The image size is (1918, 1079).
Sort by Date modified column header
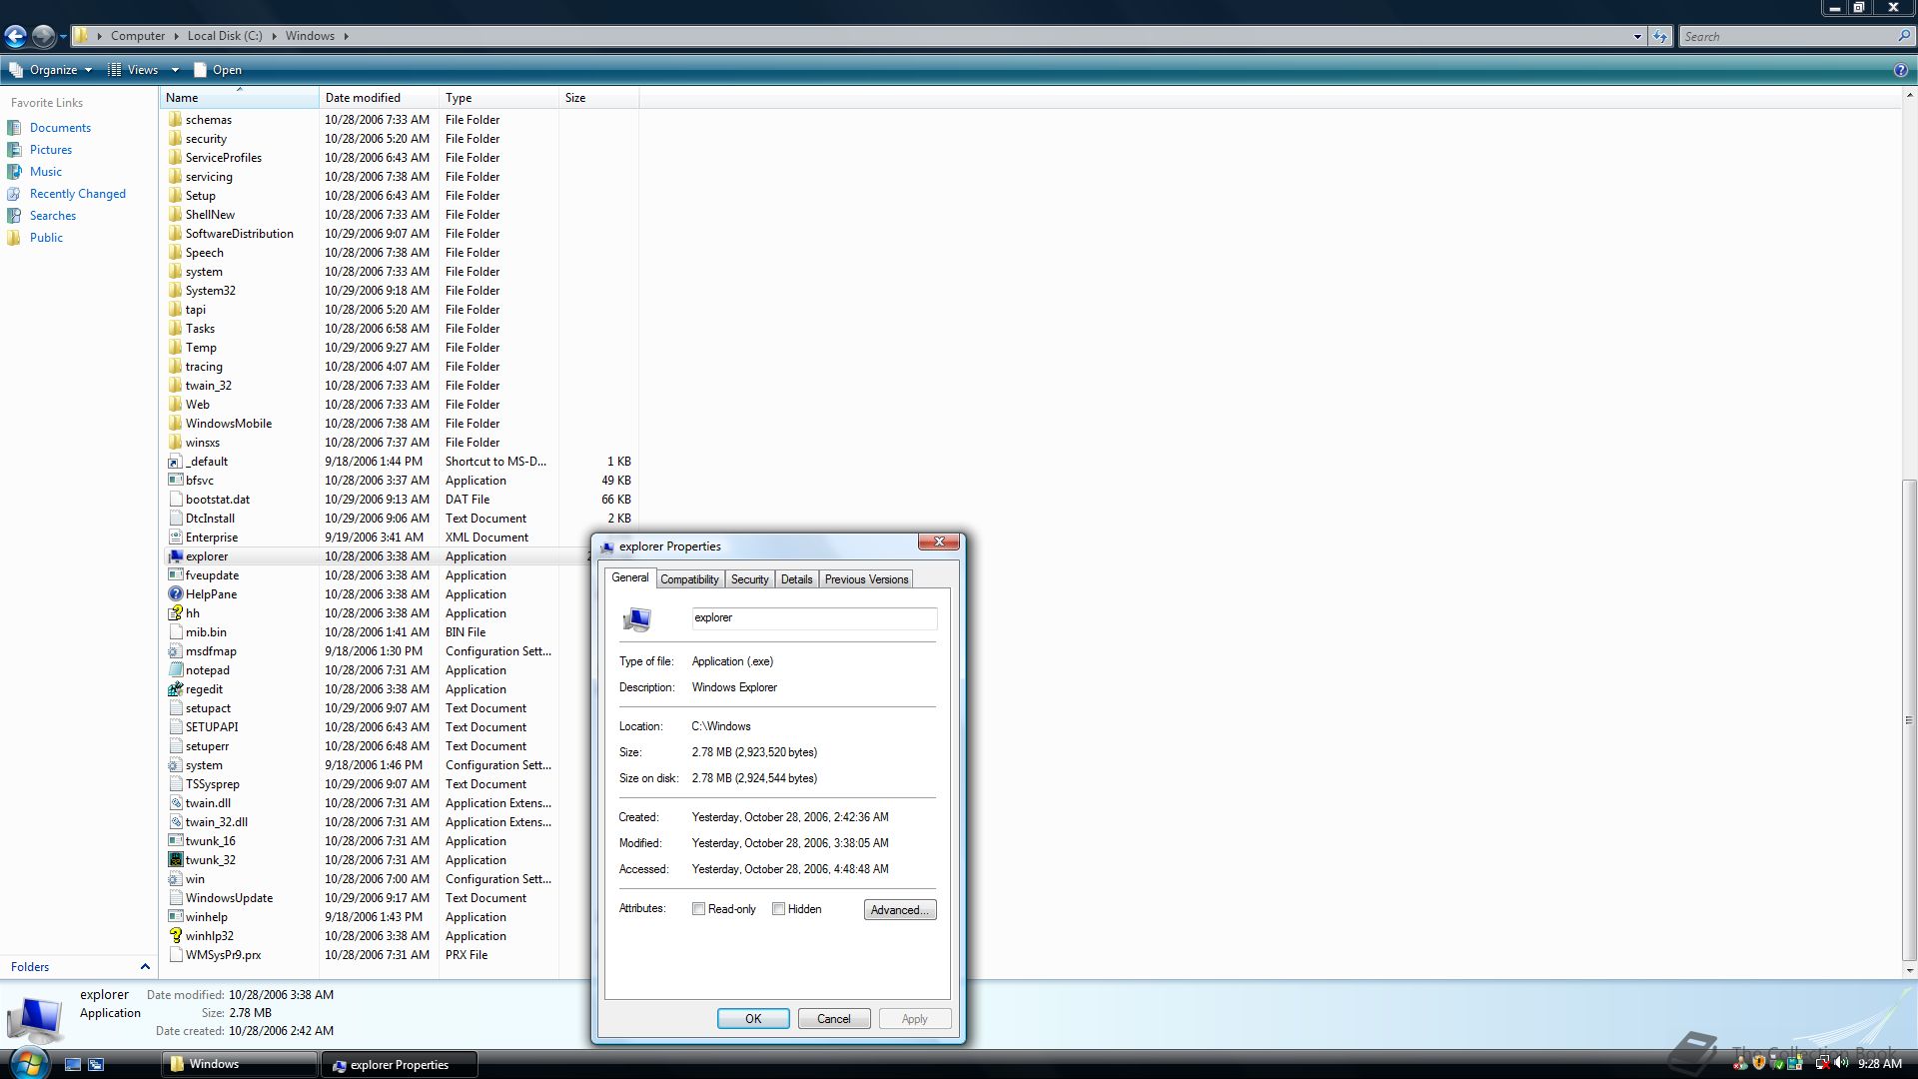click(x=380, y=98)
